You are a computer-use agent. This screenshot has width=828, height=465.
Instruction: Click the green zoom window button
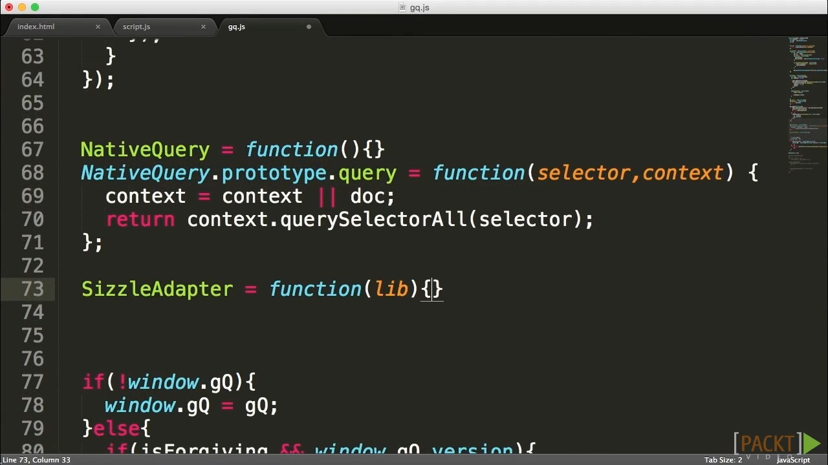[x=35, y=7]
